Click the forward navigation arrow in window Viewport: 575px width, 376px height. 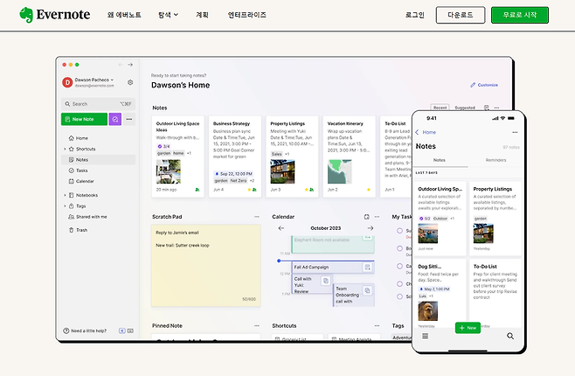[130, 65]
